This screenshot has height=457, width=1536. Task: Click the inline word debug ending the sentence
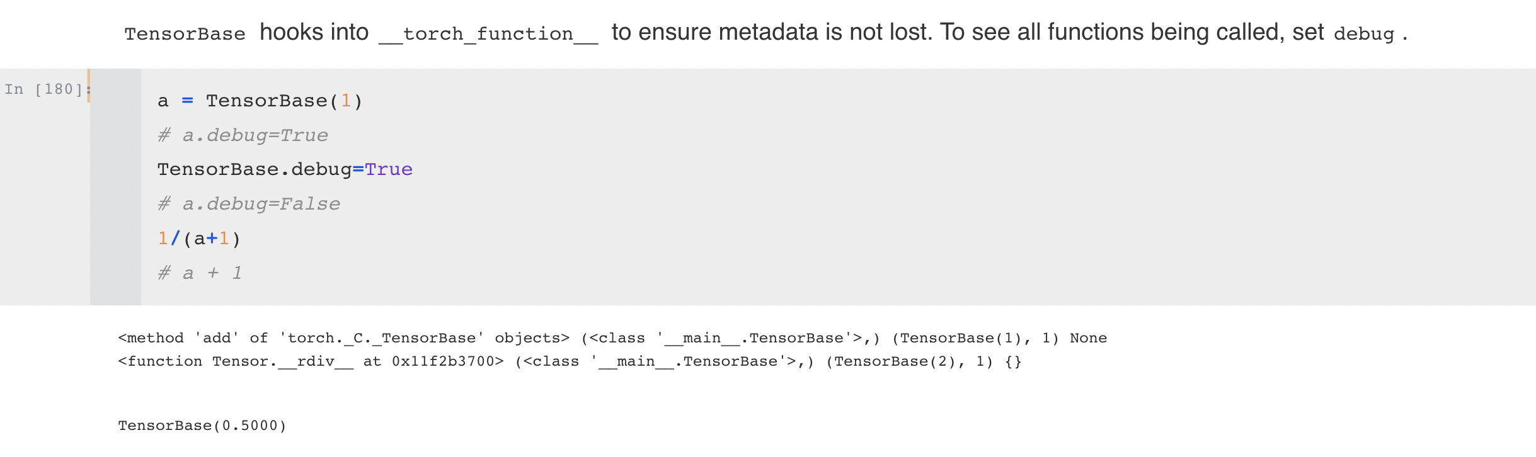(x=1364, y=34)
